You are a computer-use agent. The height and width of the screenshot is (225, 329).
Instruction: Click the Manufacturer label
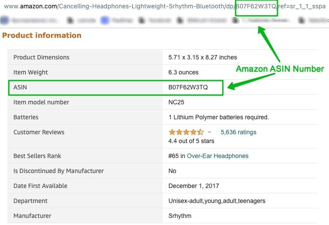pyautogui.click(x=32, y=216)
